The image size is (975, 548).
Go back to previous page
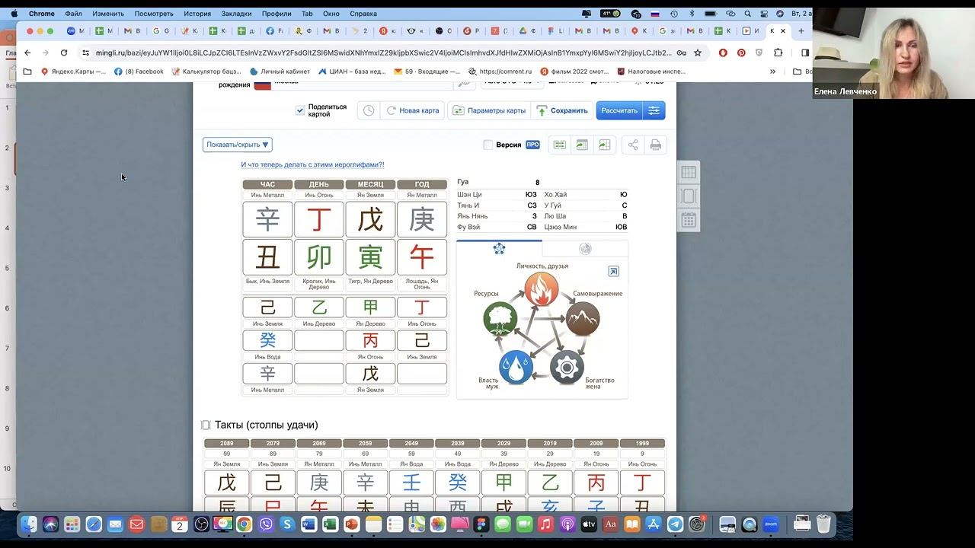tap(27, 53)
